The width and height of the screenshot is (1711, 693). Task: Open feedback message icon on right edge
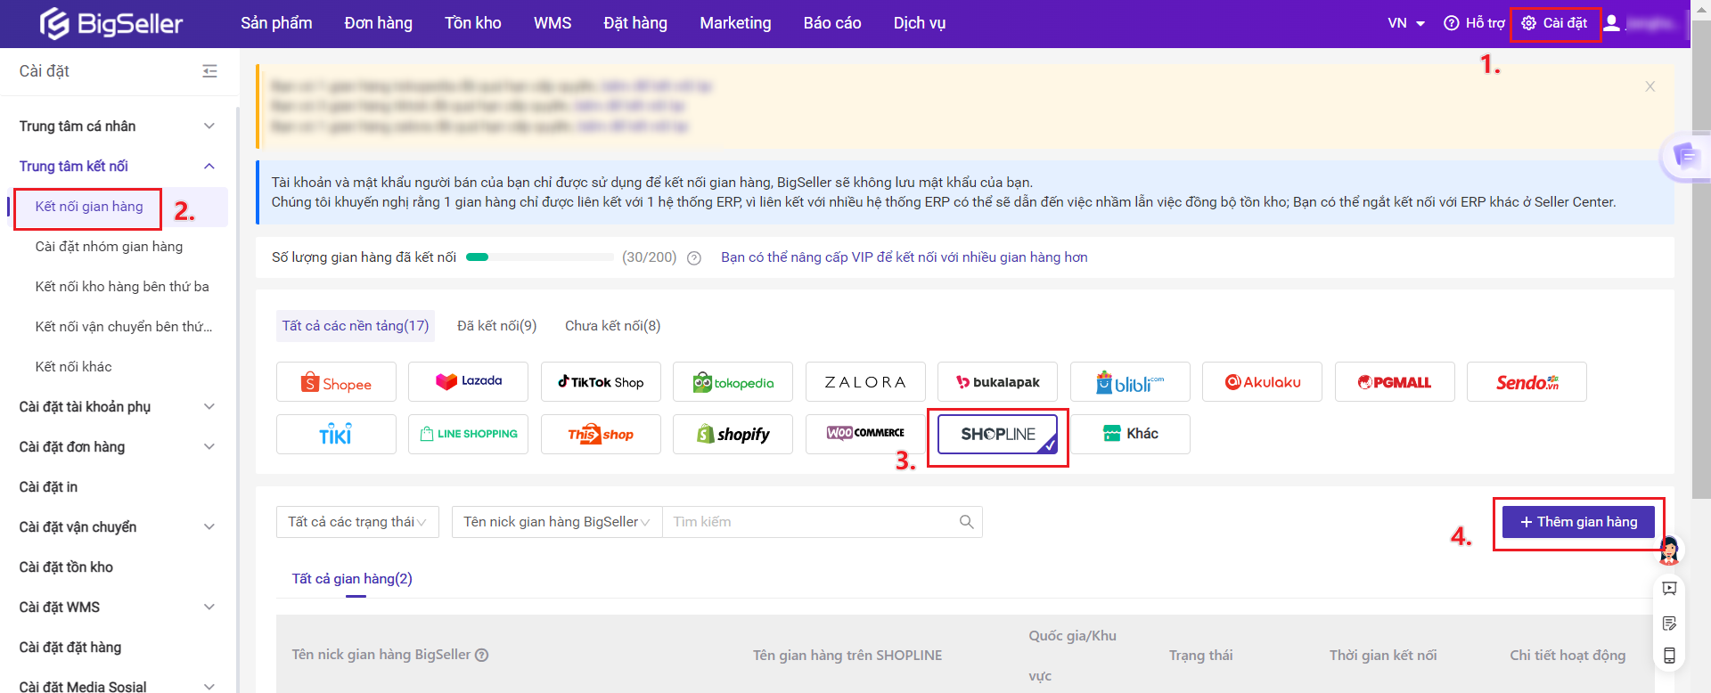1669,589
